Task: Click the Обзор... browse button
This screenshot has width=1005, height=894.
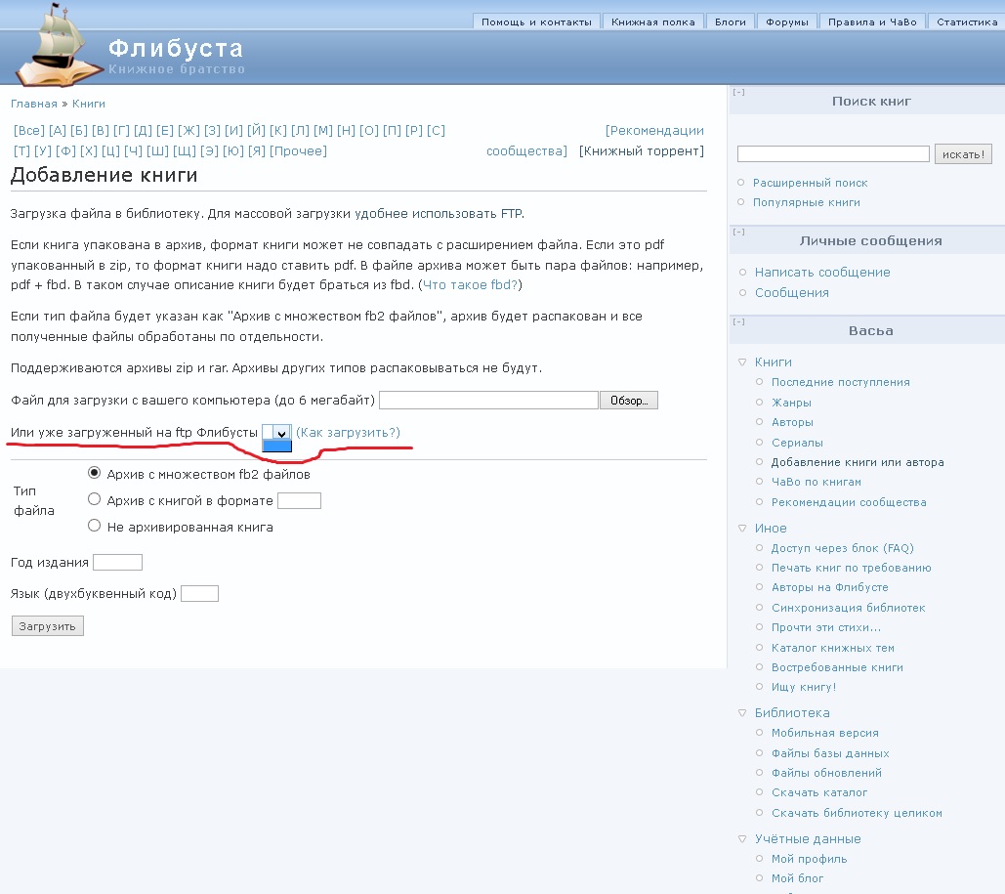Action: [629, 401]
